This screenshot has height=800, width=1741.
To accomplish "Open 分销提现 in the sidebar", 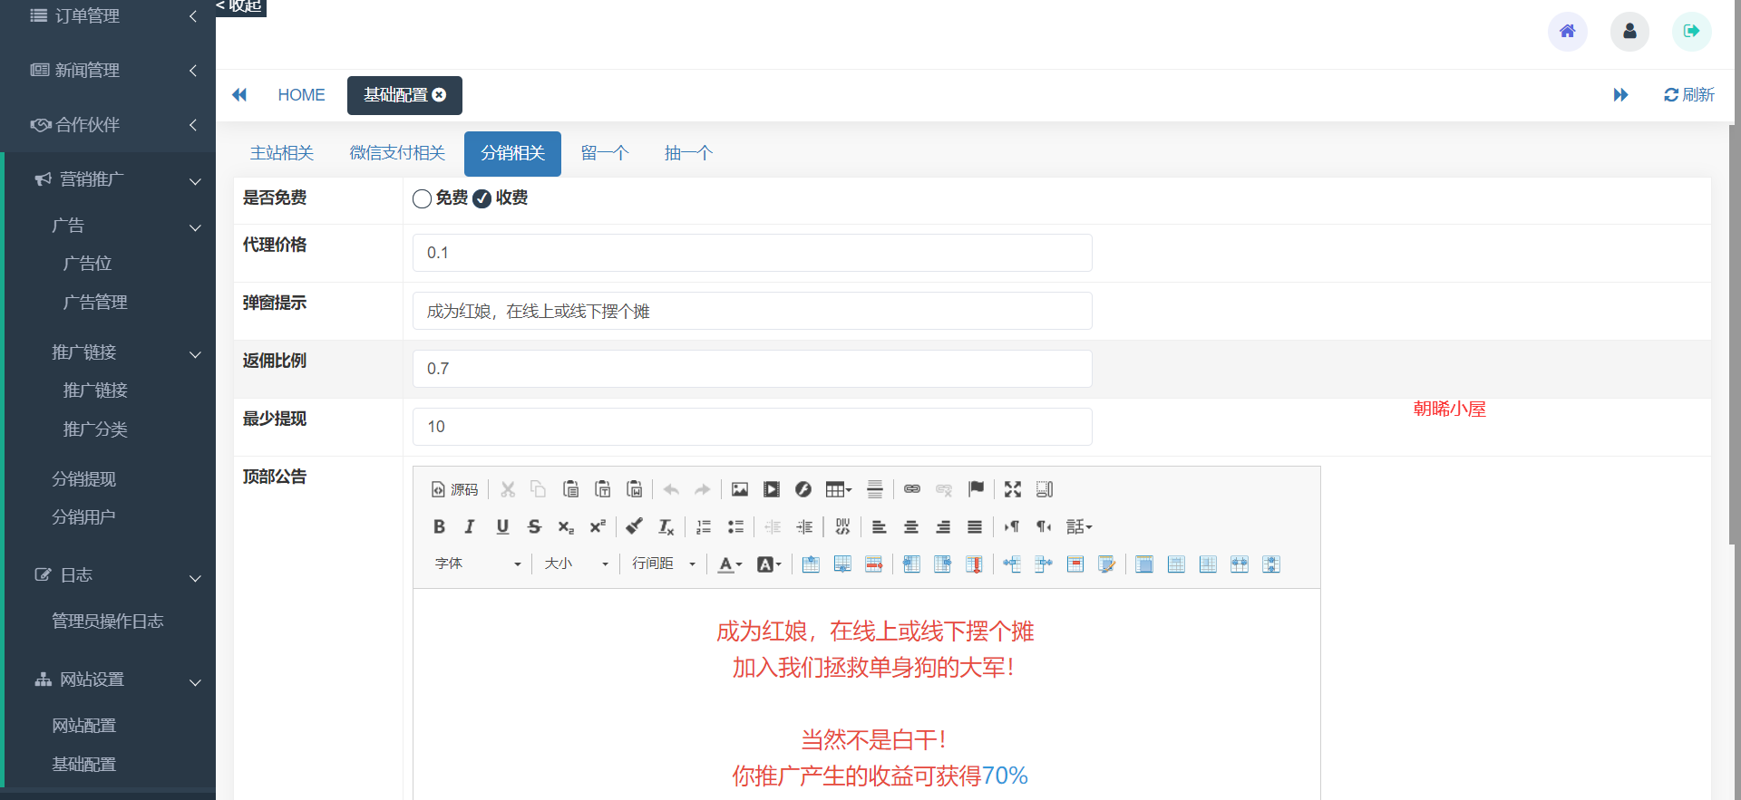I will pos(83,478).
